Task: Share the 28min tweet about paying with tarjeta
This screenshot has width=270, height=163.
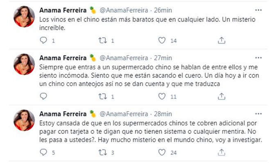Action: tap(221, 152)
